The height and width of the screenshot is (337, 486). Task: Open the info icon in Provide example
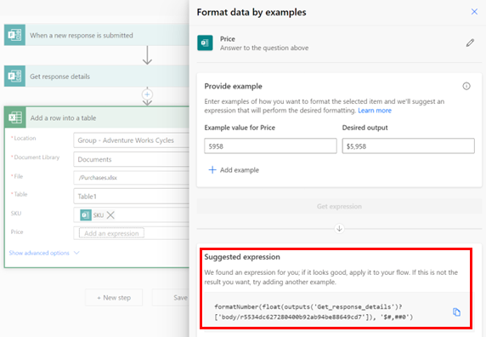pos(466,86)
